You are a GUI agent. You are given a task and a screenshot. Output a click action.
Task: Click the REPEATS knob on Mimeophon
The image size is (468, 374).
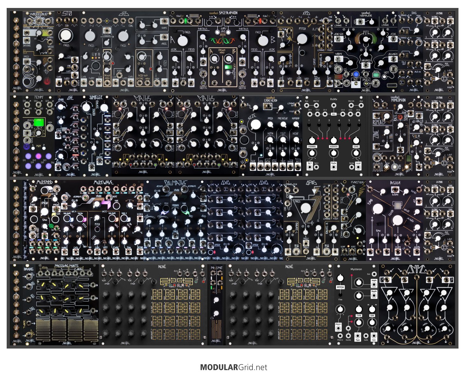click(x=387, y=116)
